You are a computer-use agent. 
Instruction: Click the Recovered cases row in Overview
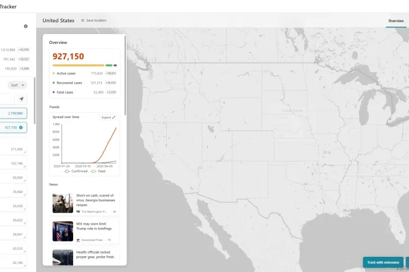point(85,83)
